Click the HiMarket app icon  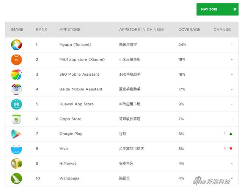tap(16, 164)
